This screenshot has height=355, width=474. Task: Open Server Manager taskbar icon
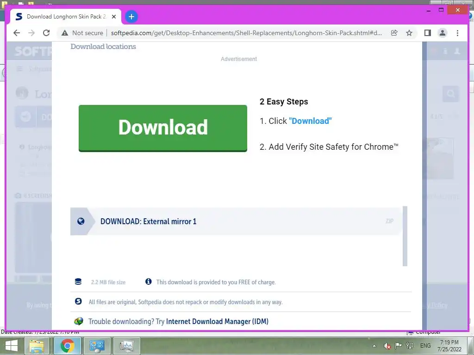pyautogui.click(x=97, y=346)
